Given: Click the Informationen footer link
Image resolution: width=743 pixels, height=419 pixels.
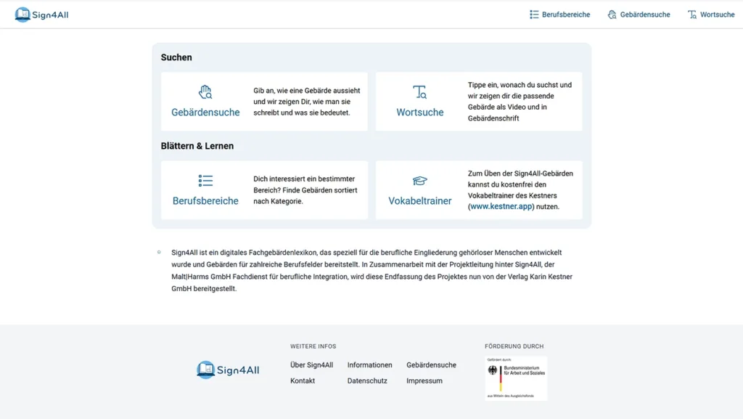Looking at the screenshot, I should (x=369, y=365).
